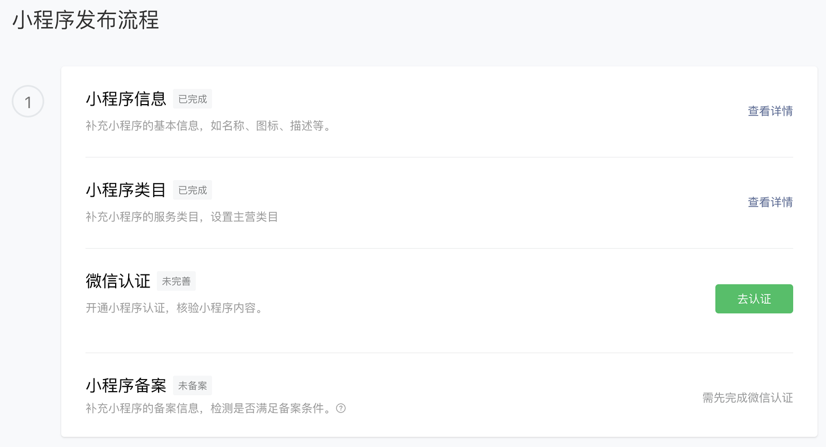The image size is (826, 447).
Task: Click text 设置主营类目 in category description
Action: click(x=244, y=217)
